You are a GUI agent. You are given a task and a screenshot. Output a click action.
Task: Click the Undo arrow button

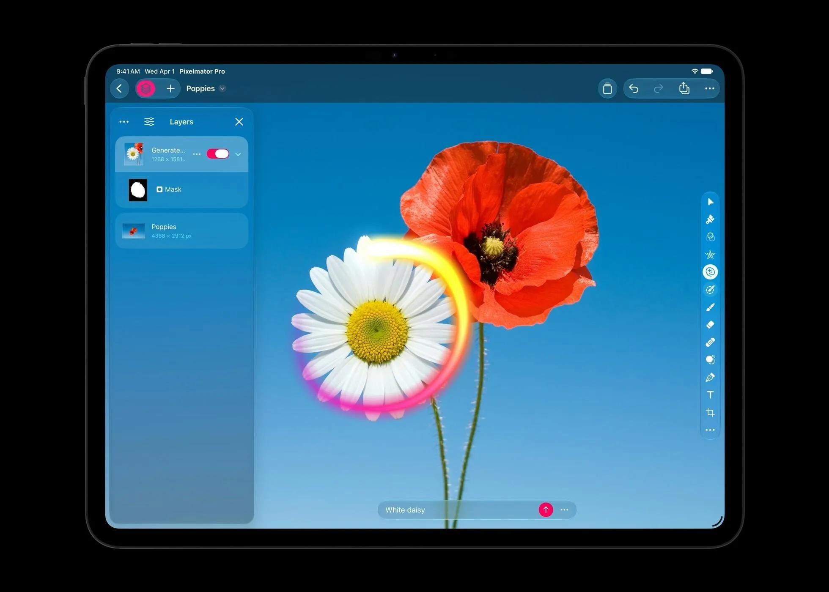click(634, 88)
